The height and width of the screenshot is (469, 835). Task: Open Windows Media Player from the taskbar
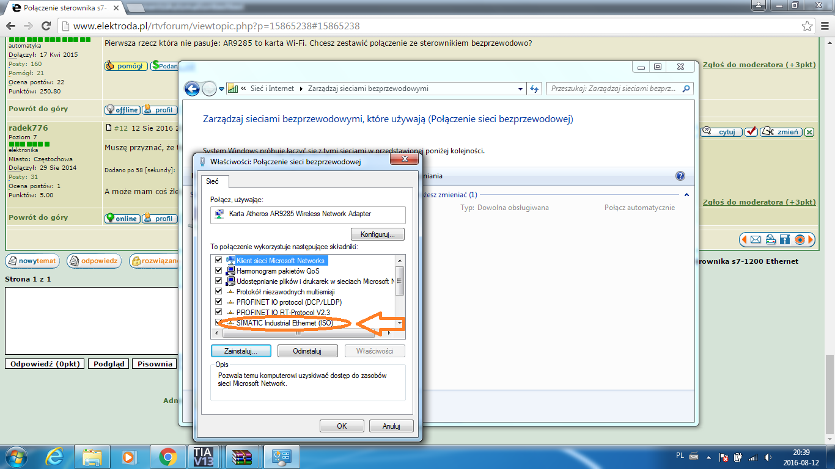(x=128, y=456)
